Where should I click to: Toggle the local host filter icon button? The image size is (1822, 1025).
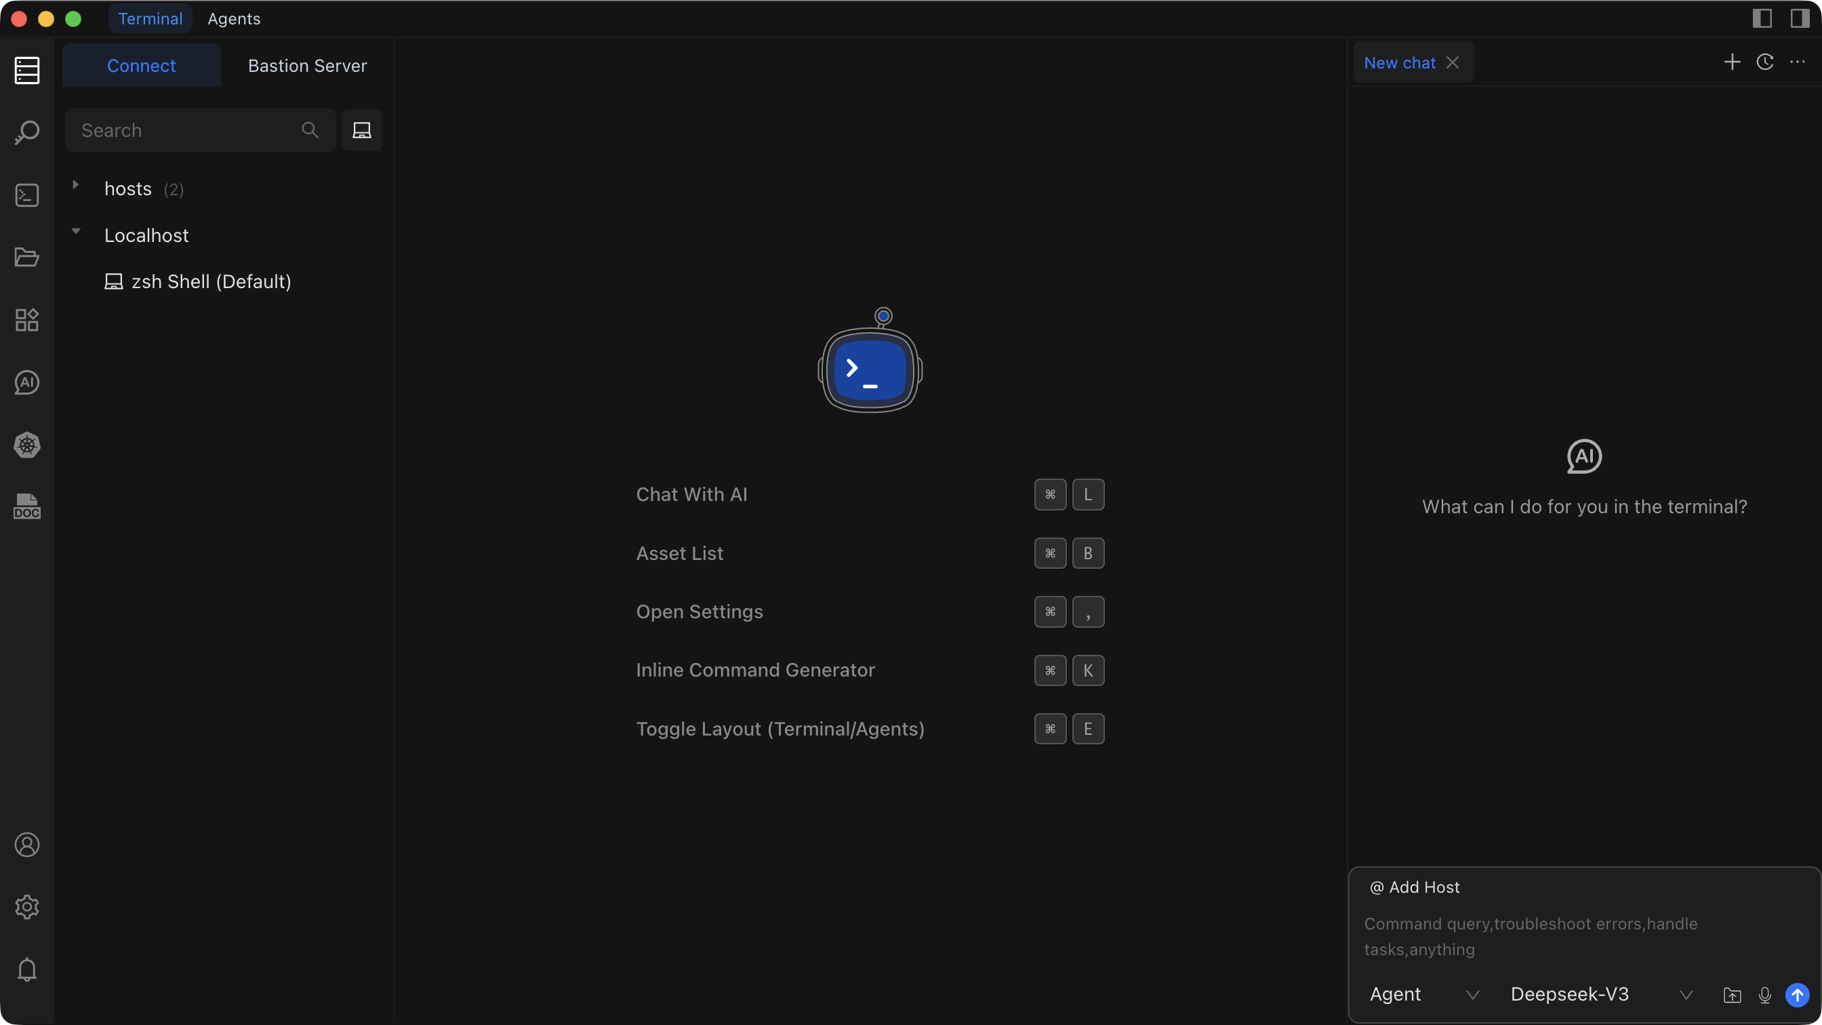(x=361, y=130)
